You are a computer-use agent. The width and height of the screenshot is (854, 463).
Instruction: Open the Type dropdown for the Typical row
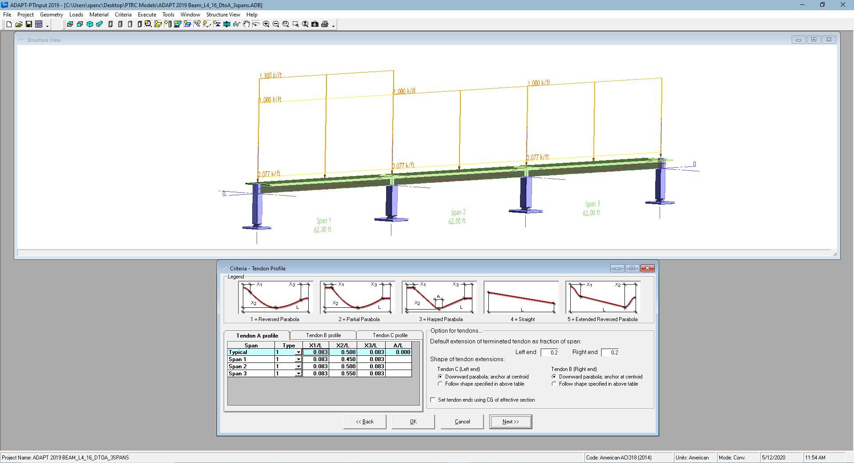(x=298, y=352)
